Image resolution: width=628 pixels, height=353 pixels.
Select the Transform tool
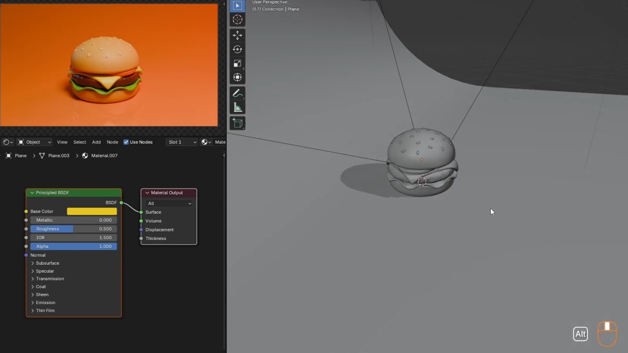(x=237, y=77)
